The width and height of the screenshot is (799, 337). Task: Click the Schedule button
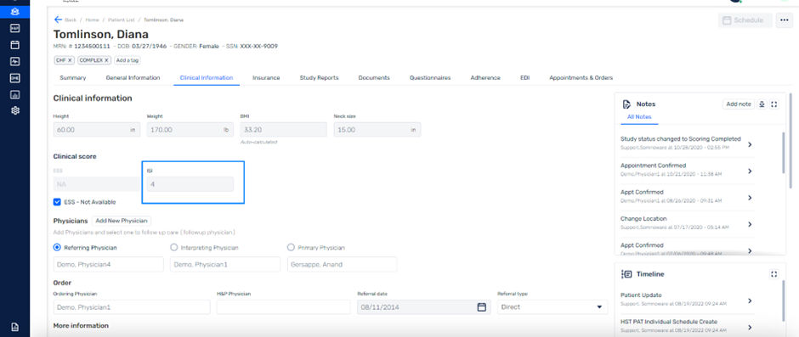[x=745, y=20]
